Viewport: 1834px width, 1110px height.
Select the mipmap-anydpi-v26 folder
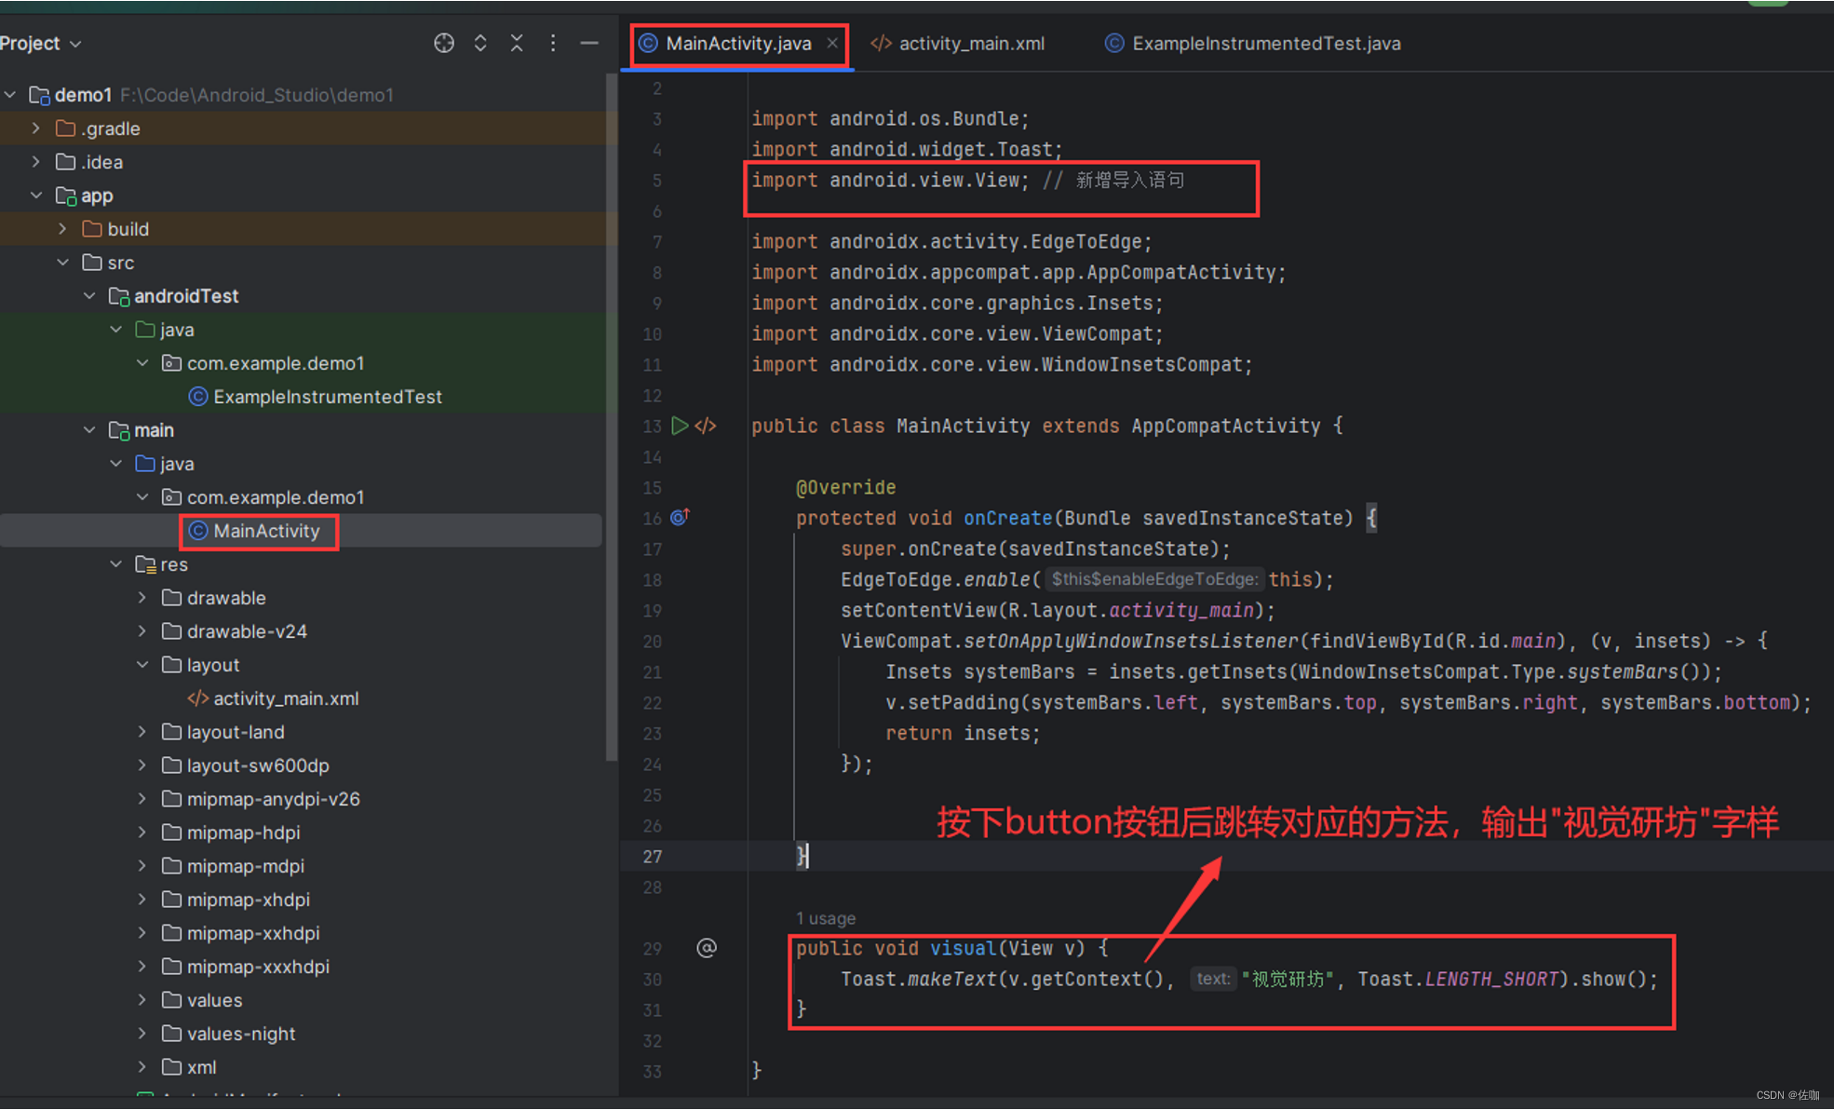click(x=261, y=799)
